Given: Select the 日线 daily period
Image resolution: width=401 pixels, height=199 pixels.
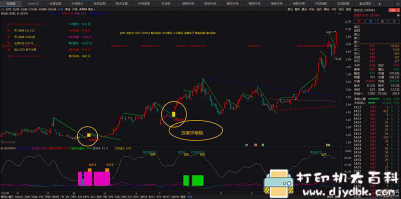Looking at the screenshot, I should tap(61, 9).
